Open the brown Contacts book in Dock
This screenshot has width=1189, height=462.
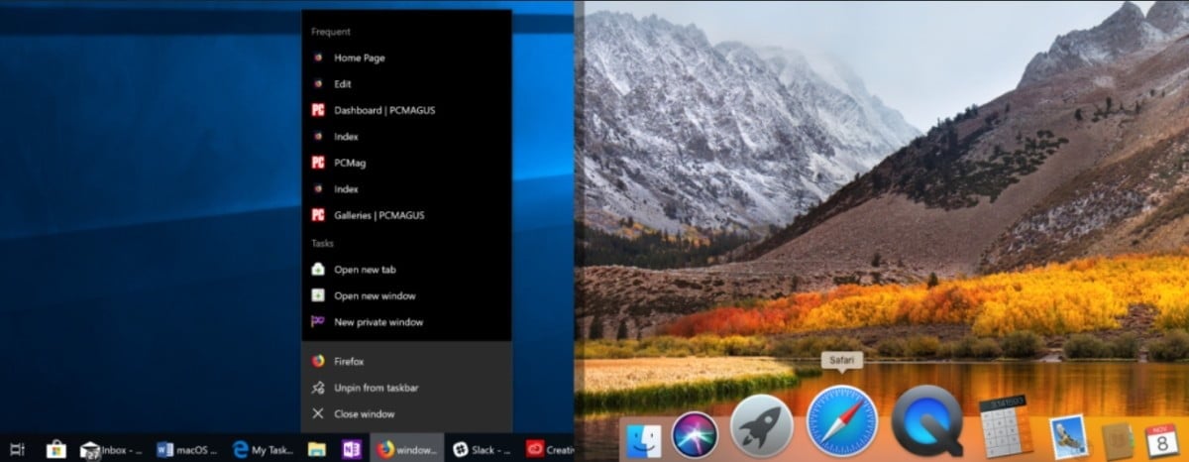pos(1118,439)
